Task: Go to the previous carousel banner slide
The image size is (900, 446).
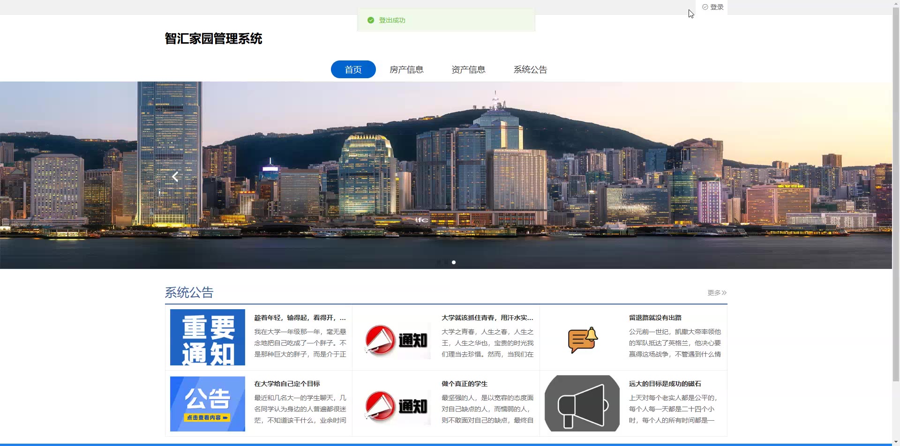Action: tap(175, 177)
